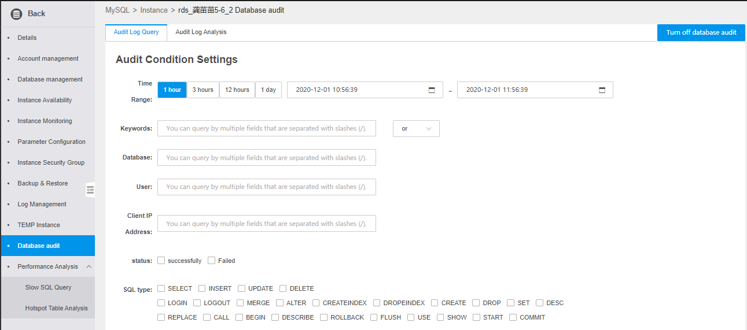The height and width of the screenshot is (330, 747).
Task: Click the Keywords input field
Action: tap(266, 129)
